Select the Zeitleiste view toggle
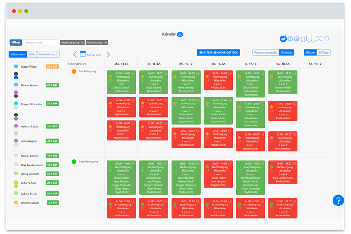Screen dimensions: 351x234 point(287,53)
